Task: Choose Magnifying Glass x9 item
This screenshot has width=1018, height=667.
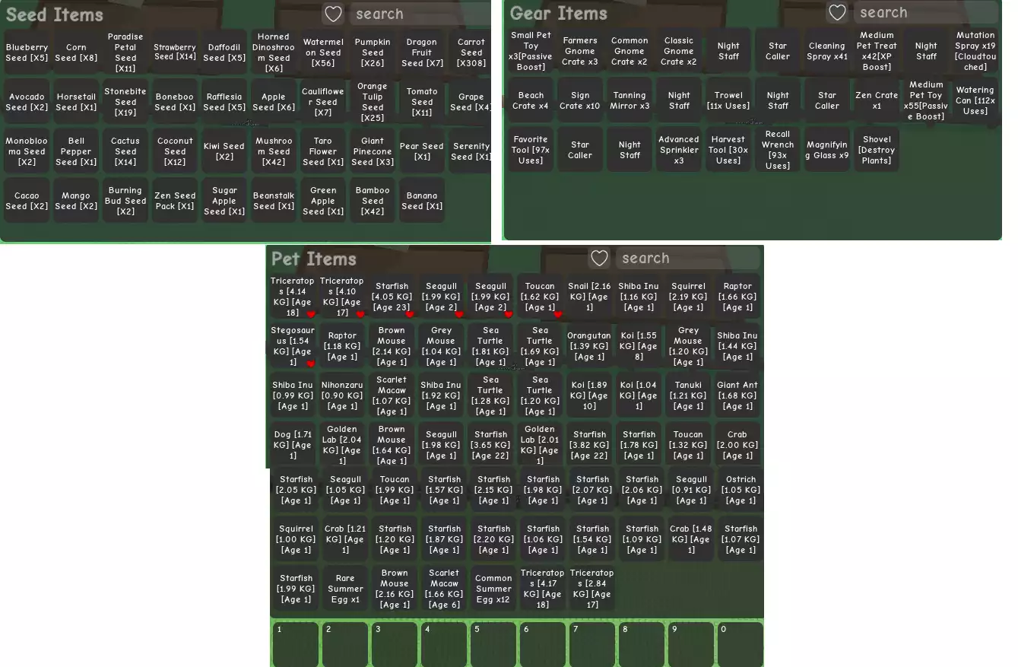Action: (x=827, y=150)
